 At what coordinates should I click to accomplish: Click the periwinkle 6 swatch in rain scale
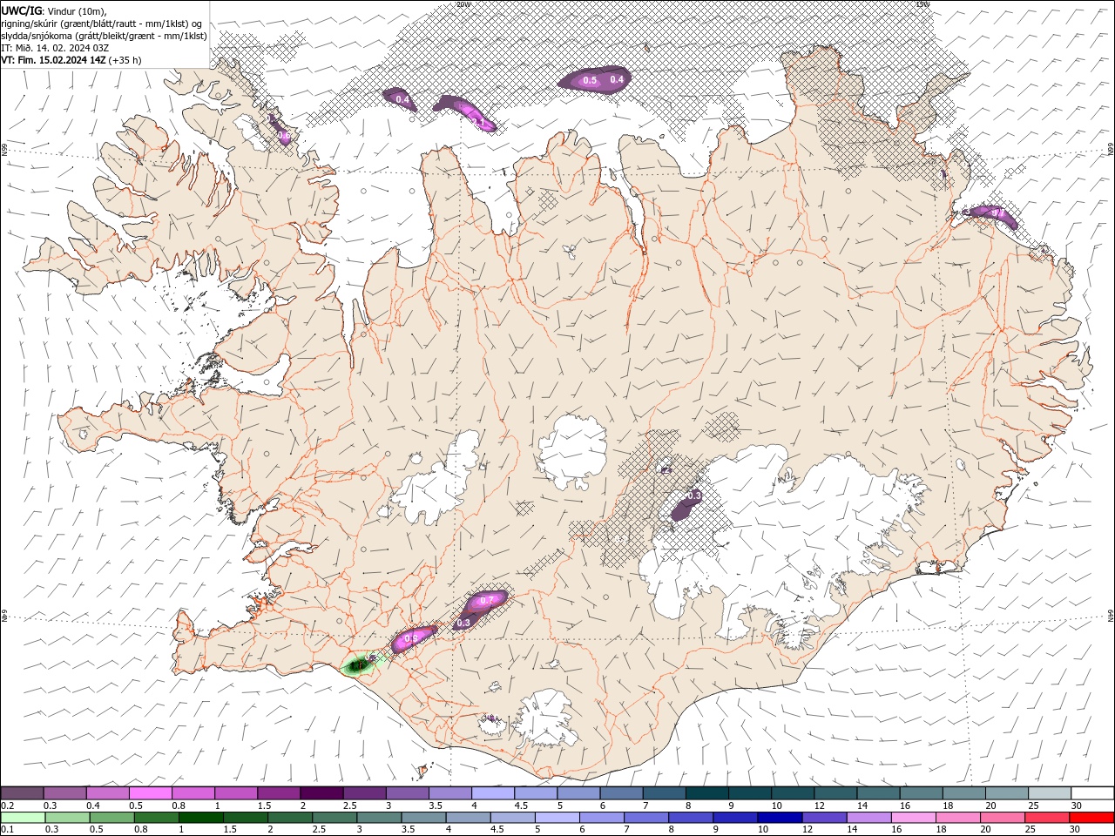(x=603, y=818)
